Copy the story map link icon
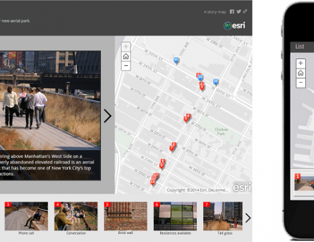 pyautogui.click(x=245, y=11)
